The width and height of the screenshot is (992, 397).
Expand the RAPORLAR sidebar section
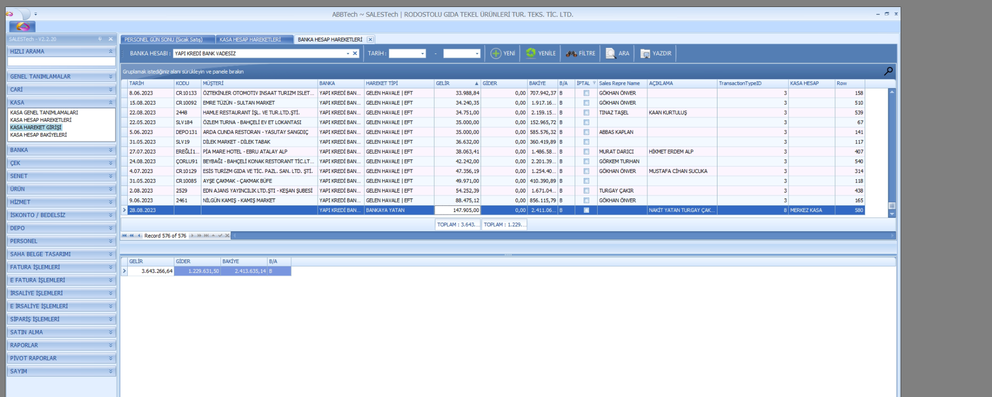tap(61, 345)
